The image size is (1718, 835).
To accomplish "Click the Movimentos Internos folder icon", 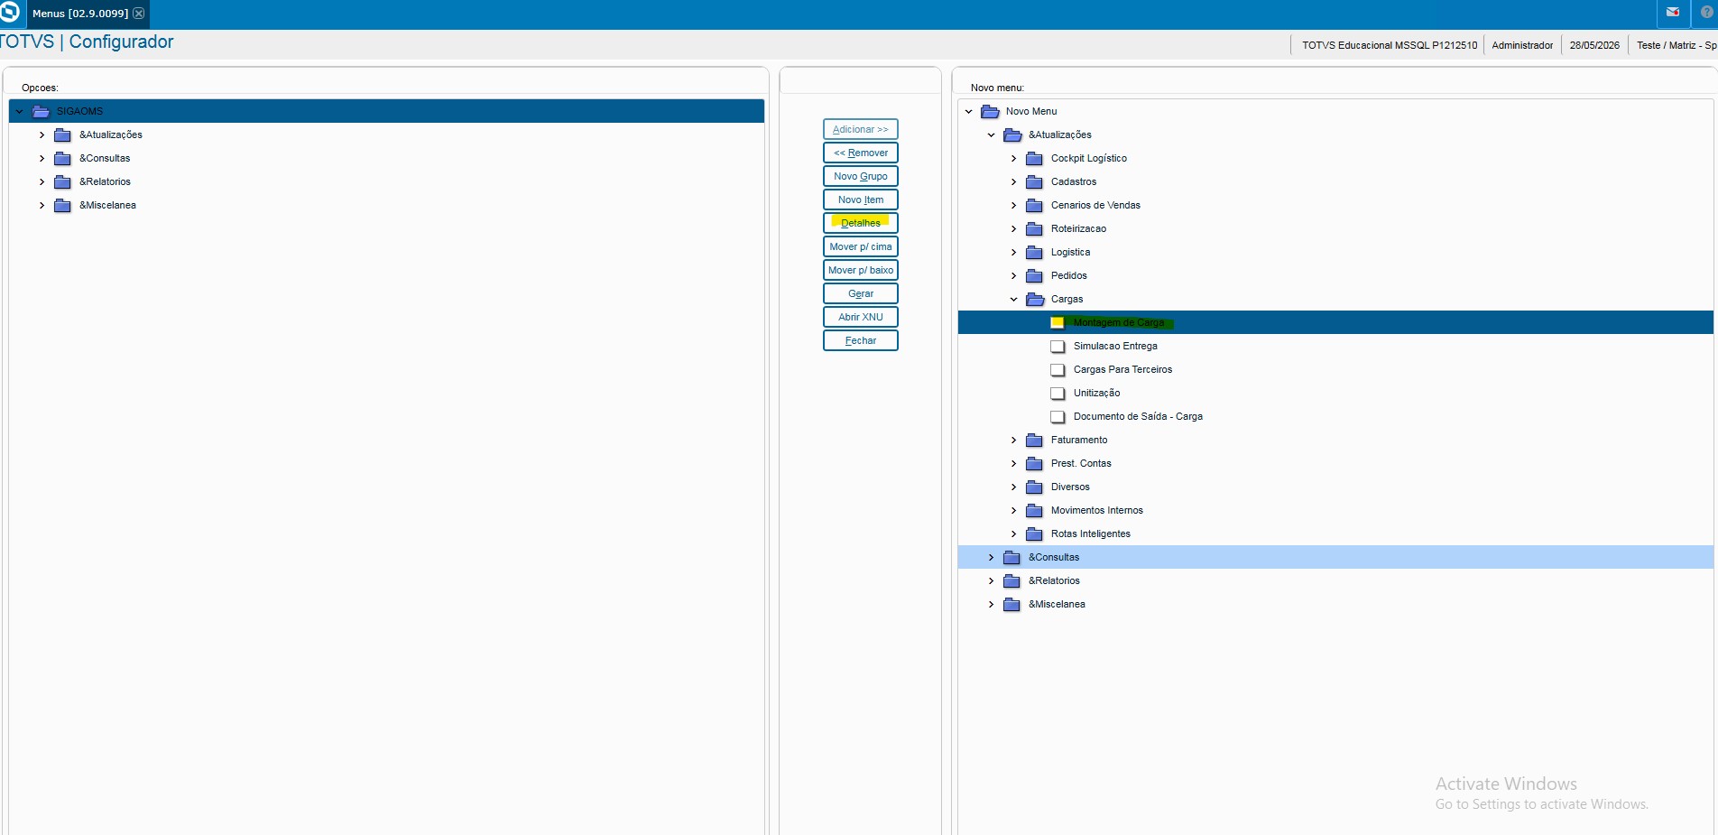I will [x=1034, y=510].
